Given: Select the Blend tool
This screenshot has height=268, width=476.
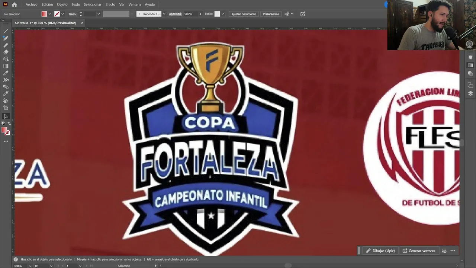Looking at the screenshot, I should [x=6, y=87].
